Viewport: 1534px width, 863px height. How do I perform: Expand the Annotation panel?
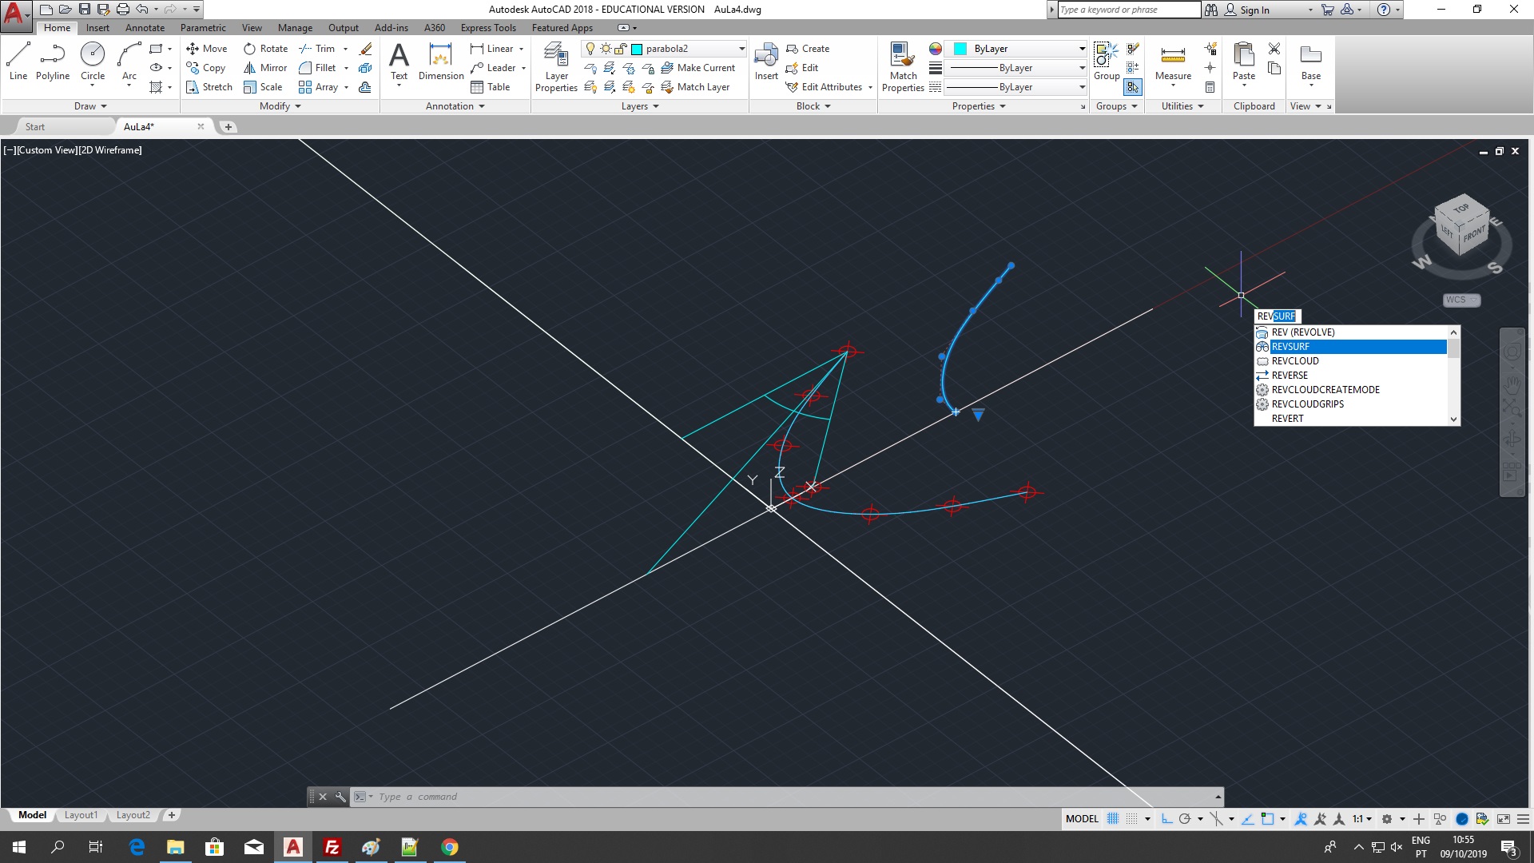click(x=455, y=106)
